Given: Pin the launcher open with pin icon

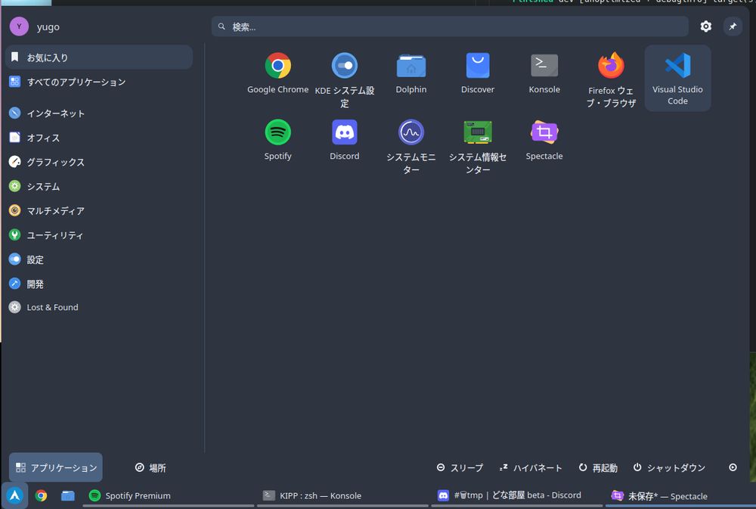Looking at the screenshot, I should [x=733, y=26].
